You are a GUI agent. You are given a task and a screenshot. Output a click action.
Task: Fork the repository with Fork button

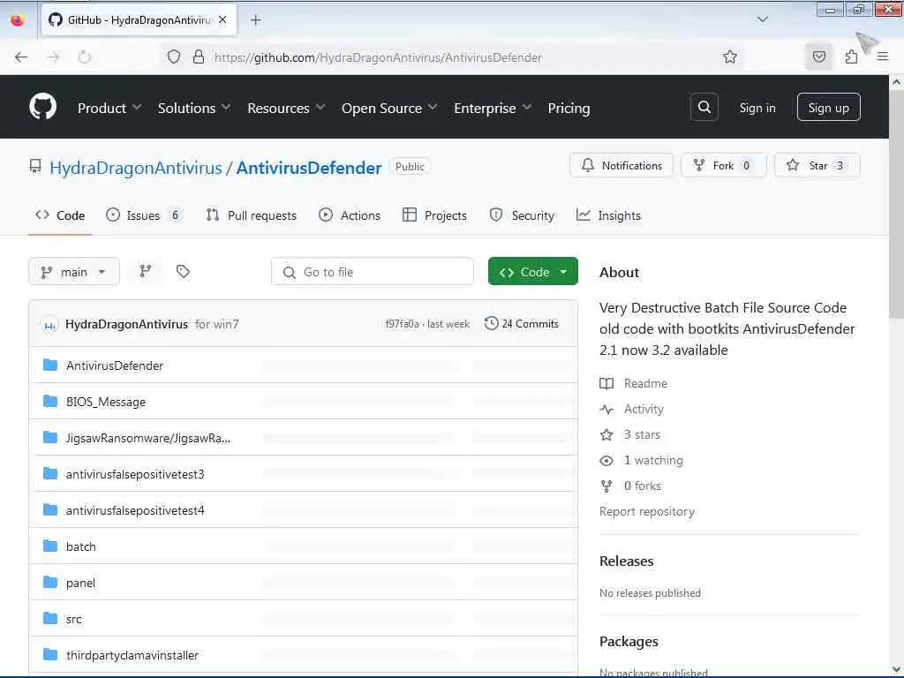pos(724,165)
